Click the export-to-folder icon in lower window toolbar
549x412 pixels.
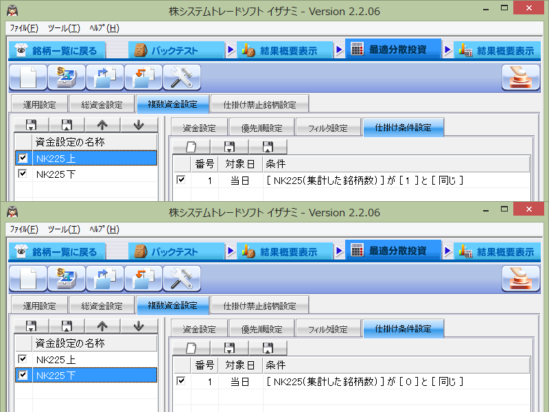[105, 278]
